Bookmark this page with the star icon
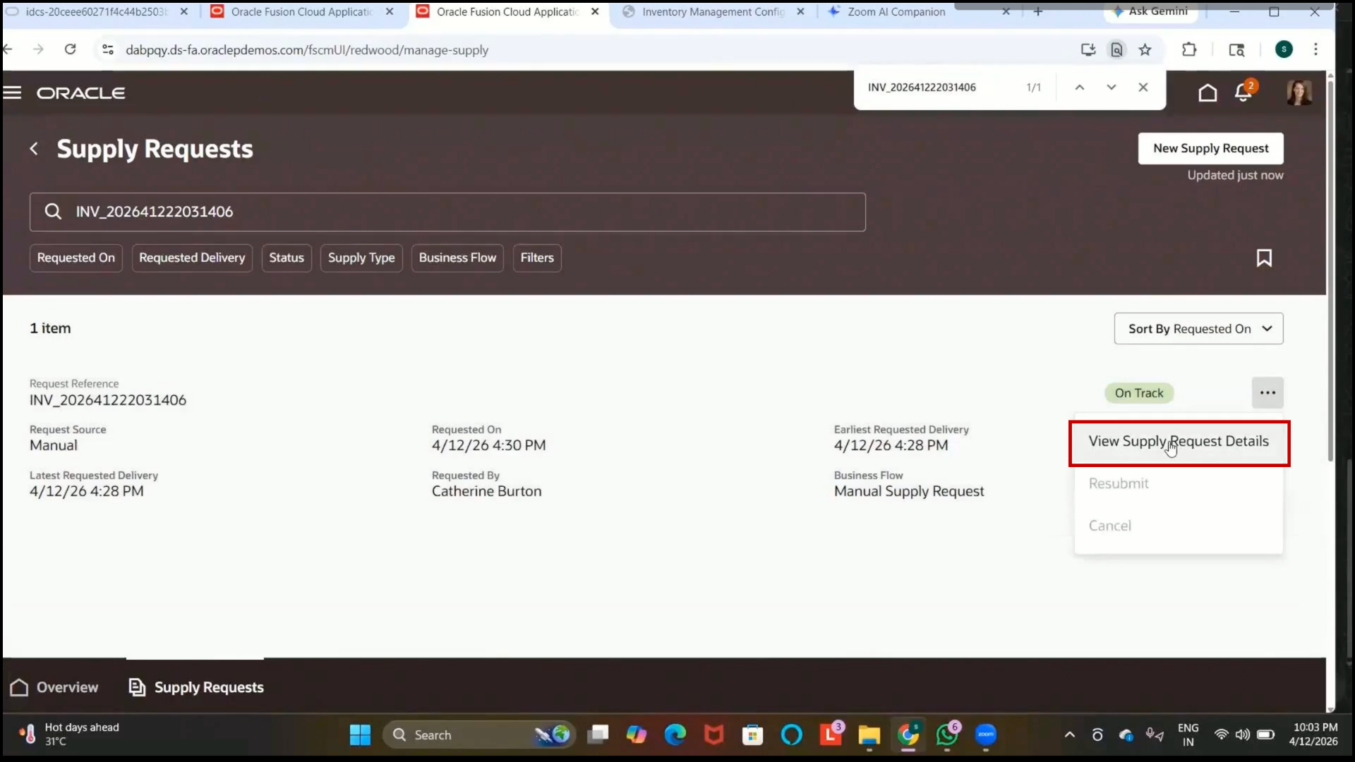Viewport: 1355px width, 762px height. [x=1145, y=49]
